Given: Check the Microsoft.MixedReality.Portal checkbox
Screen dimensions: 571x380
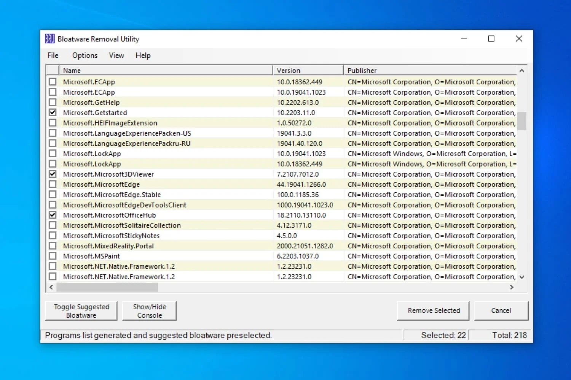Looking at the screenshot, I should 53,246.
